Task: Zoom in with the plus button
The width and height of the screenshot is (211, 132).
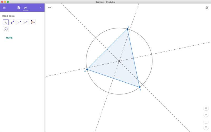Action: [x=206, y=114]
